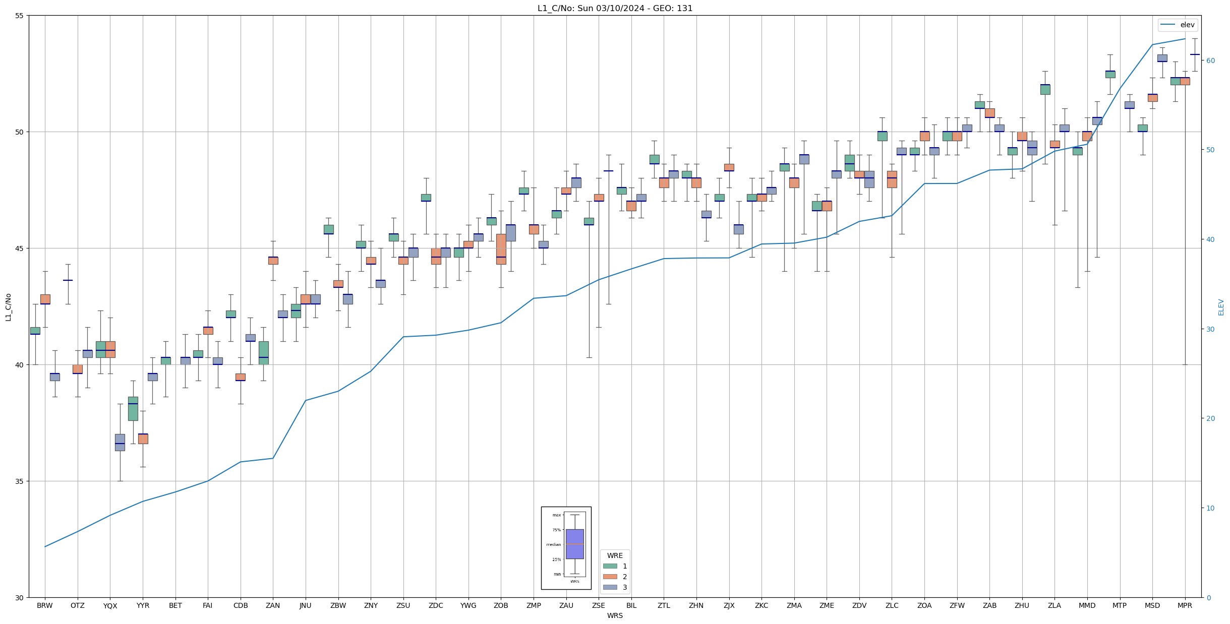Click the 55 tick on the left axis
This screenshot has width=1230, height=624.
pos(19,16)
